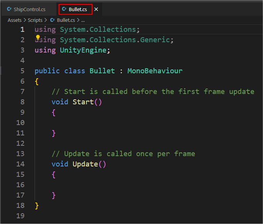Click the Update method name on line 14
This screenshot has width=263, height=224.
click(x=85, y=164)
